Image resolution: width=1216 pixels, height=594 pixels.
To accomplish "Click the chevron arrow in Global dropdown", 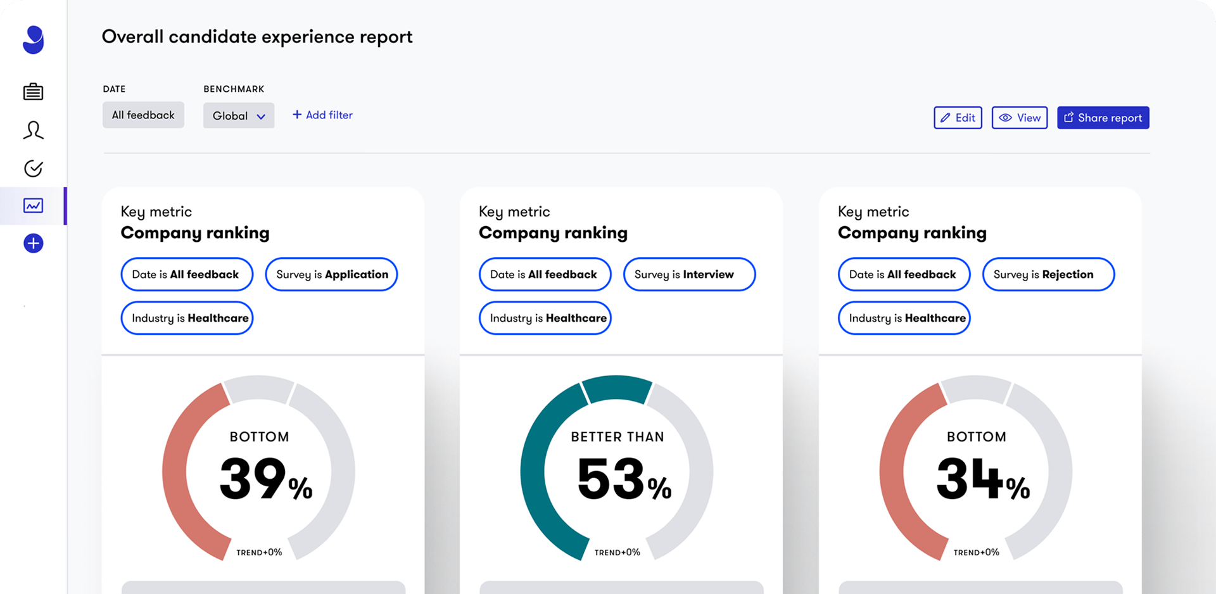I will click(x=261, y=117).
